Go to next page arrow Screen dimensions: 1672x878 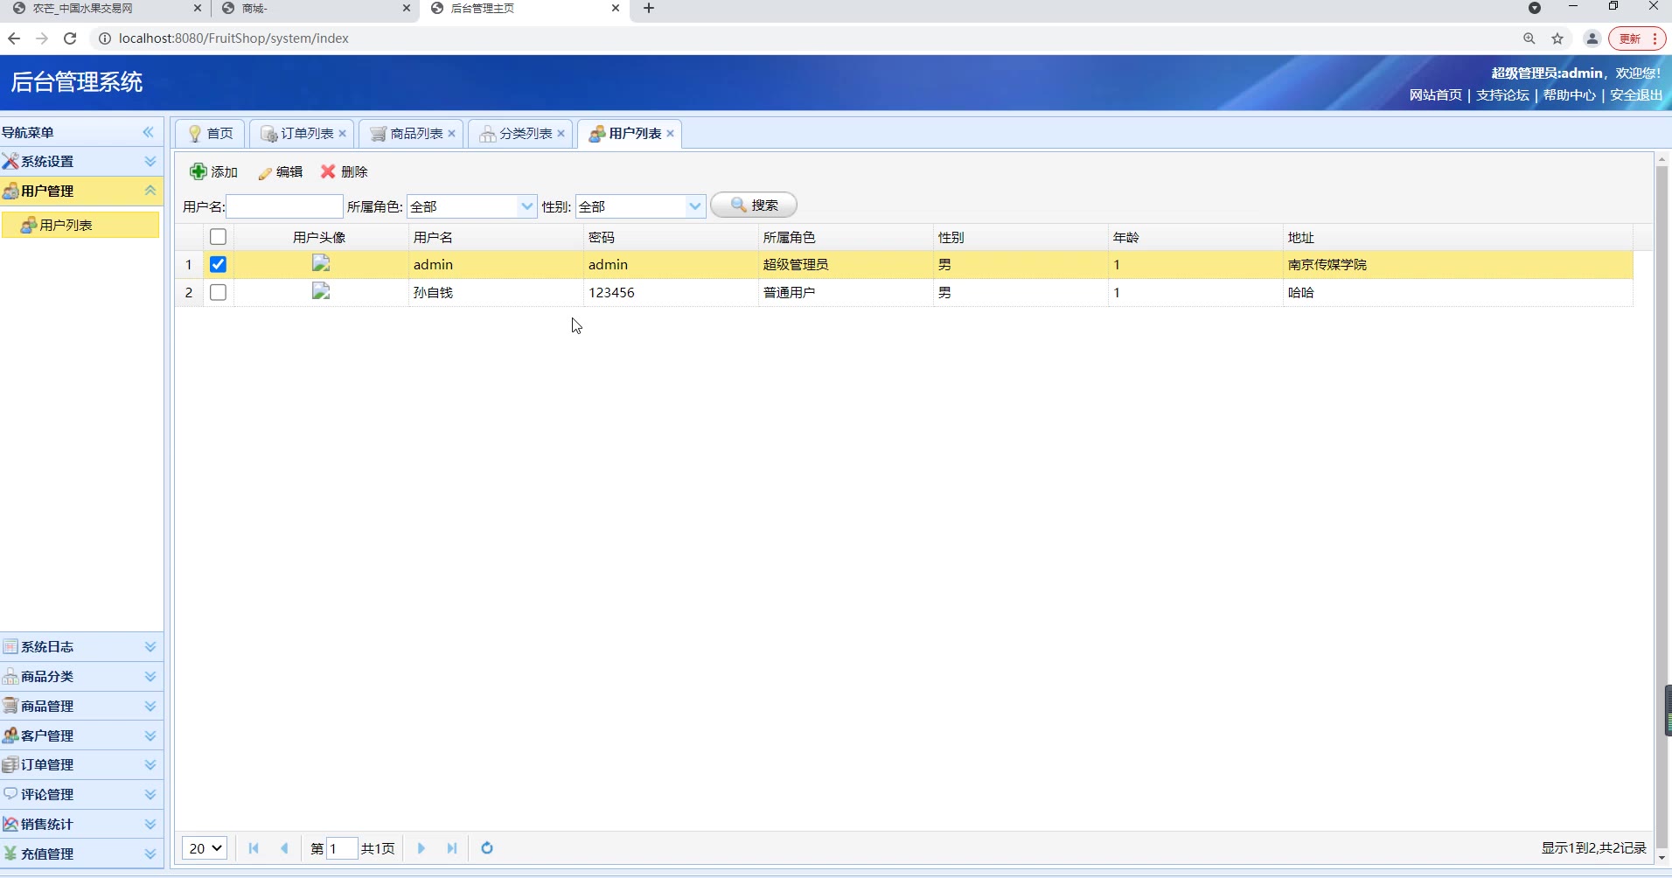(421, 848)
